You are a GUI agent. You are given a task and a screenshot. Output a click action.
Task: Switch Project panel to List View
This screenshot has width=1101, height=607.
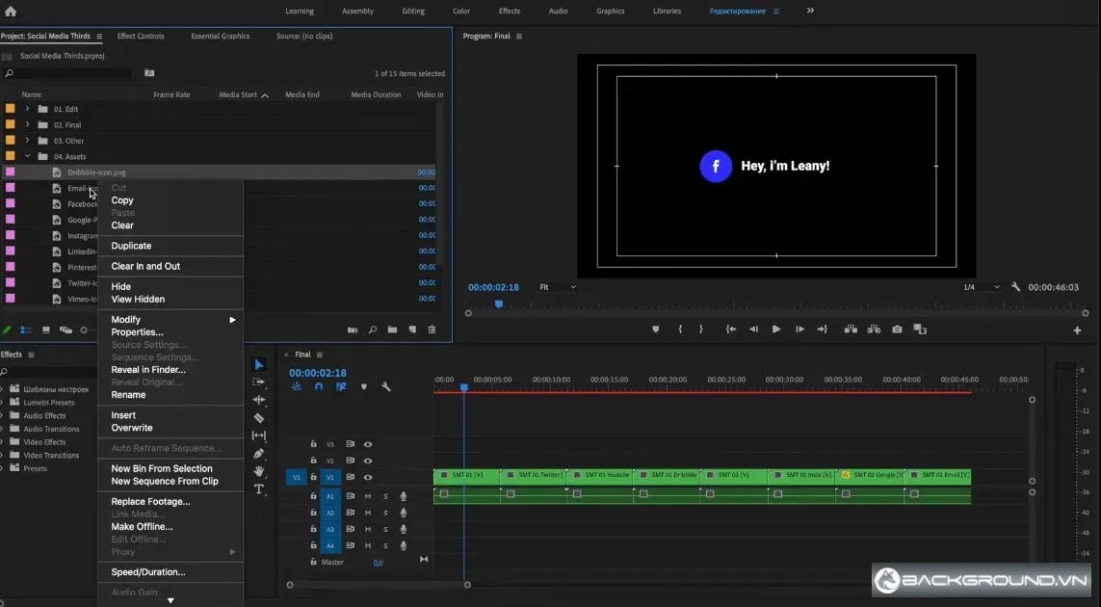tap(26, 330)
